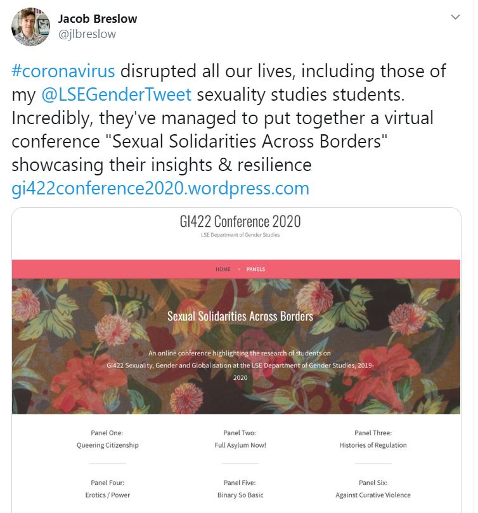Click the @jlbreslow handle
Viewport: 478px width, 513px height.
point(87,34)
